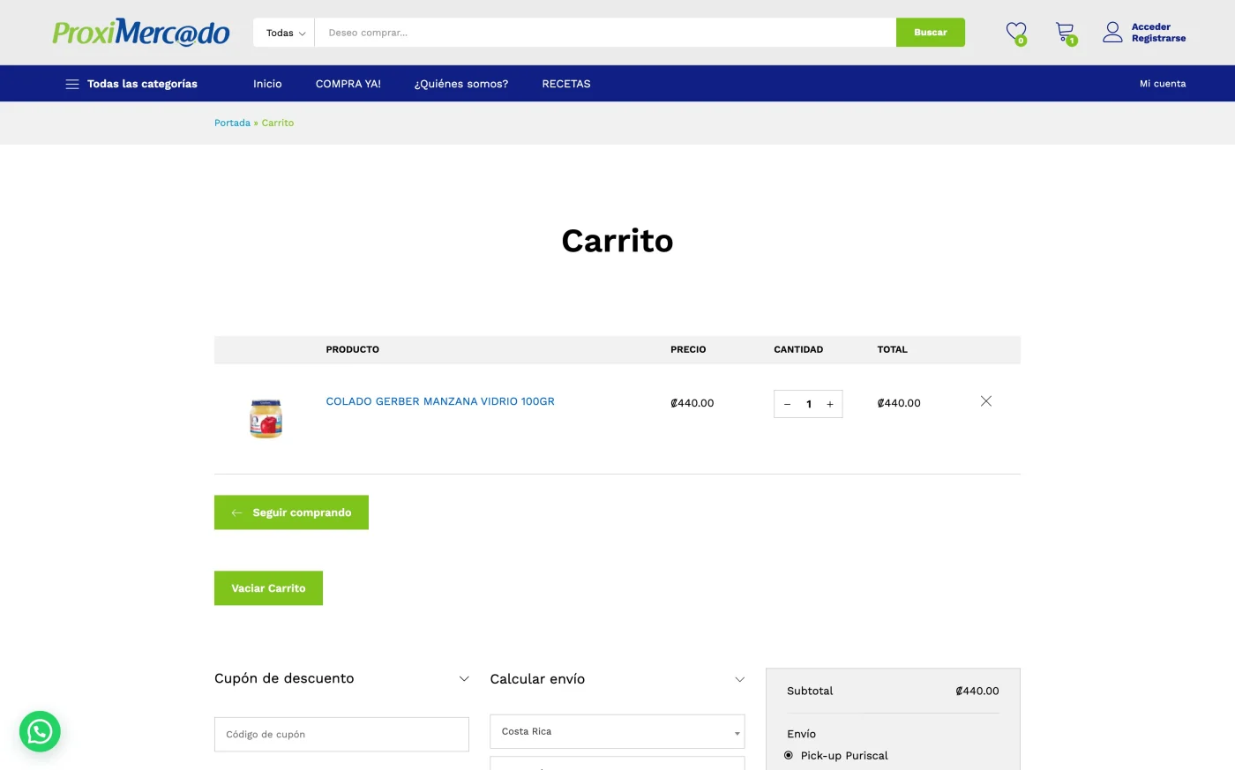Click Vaciar Carrito button
Screen dimensions: 1235x770
pos(268,588)
